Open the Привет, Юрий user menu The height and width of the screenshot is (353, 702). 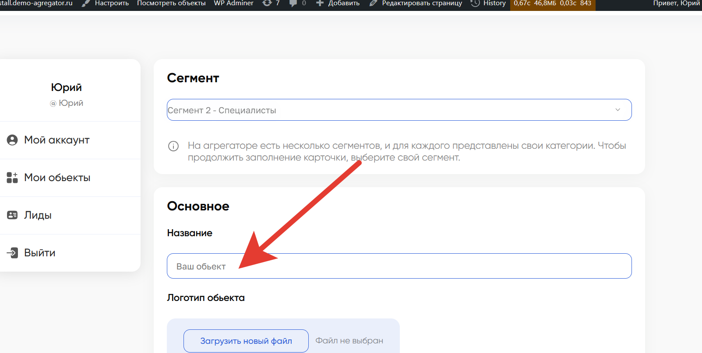[x=676, y=3]
